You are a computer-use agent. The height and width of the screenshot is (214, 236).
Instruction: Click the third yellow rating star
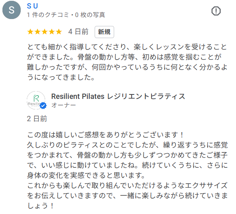[45, 32]
